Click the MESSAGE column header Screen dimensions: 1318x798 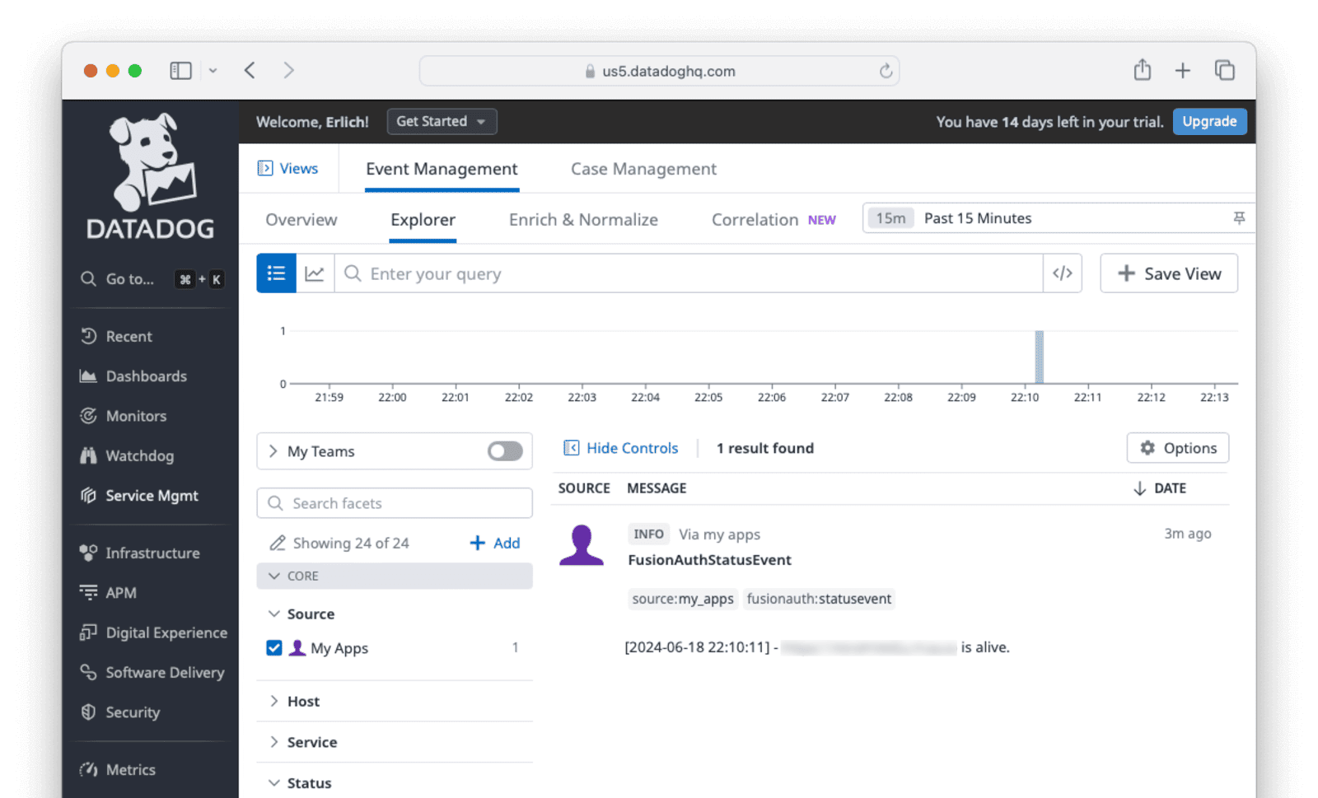(x=657, y=488)
